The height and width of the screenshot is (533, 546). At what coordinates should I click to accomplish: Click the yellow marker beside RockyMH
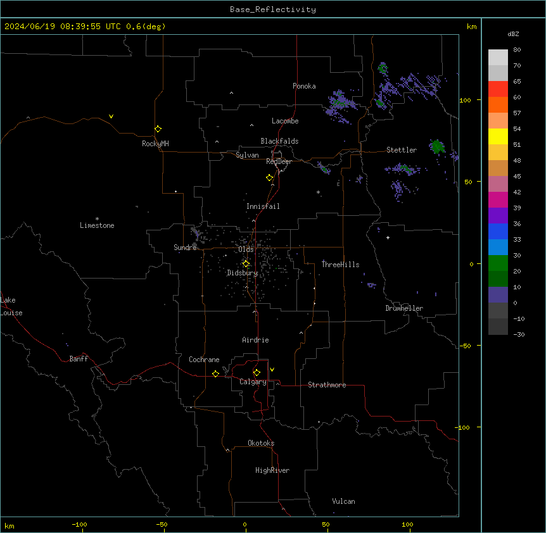click(158, 129)
